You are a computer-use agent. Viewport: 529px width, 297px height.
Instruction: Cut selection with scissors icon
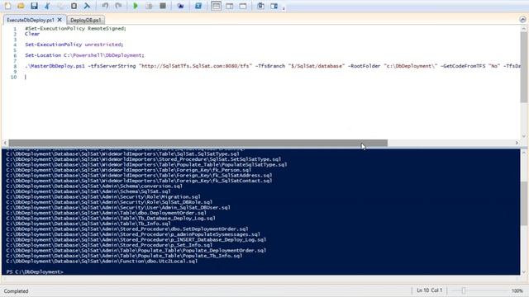(47, 6)
